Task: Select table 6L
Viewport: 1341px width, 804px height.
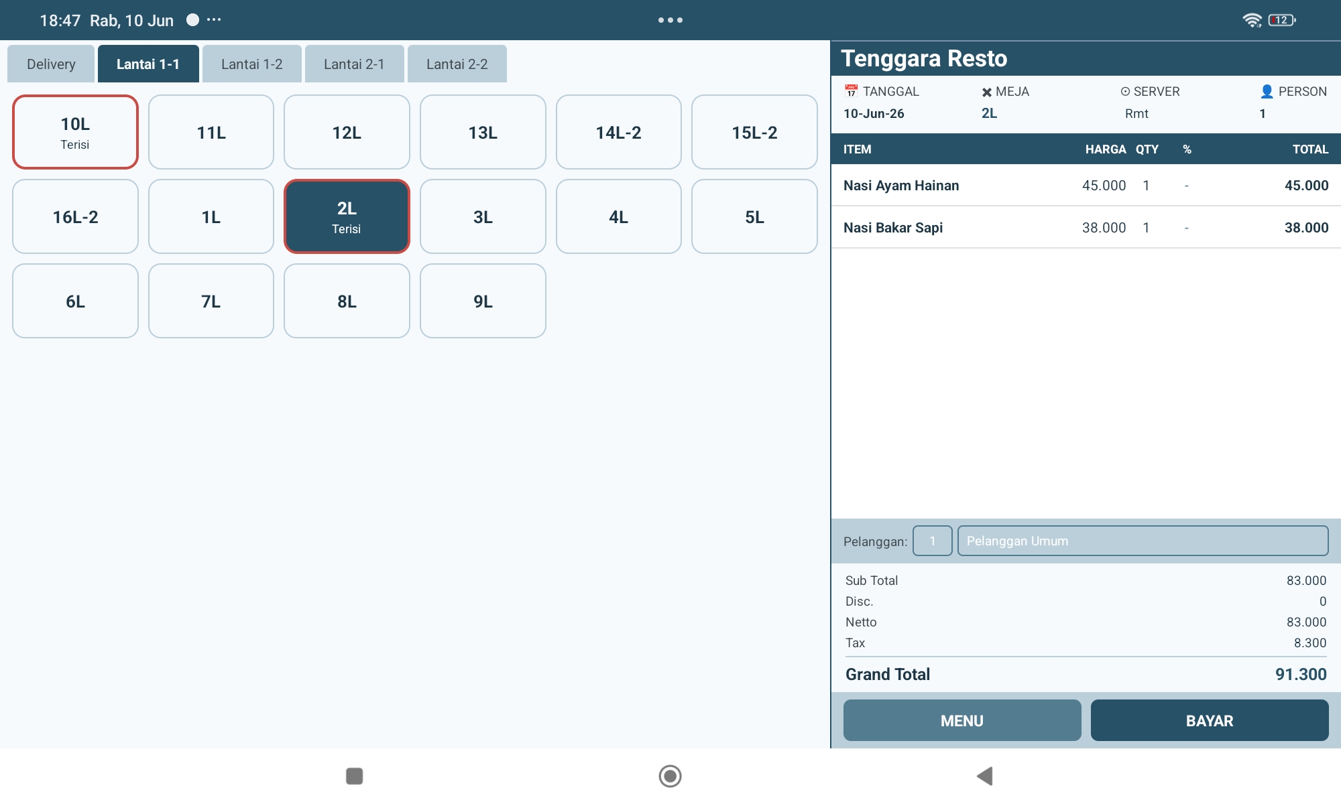Action: 75,301
